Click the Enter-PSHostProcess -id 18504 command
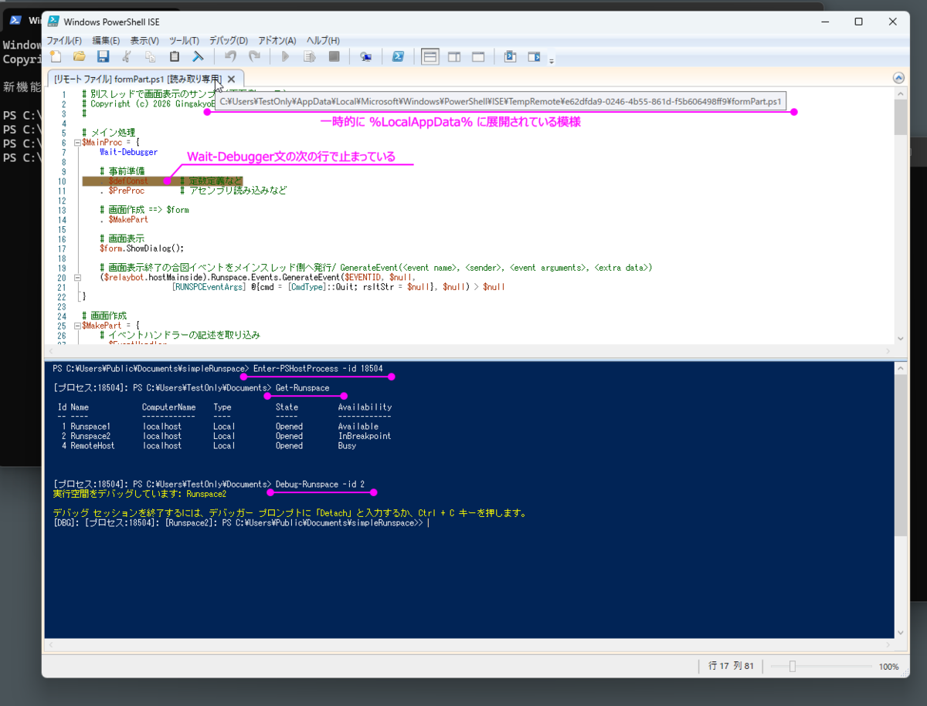927x706 pixels. tap(318, 368)
